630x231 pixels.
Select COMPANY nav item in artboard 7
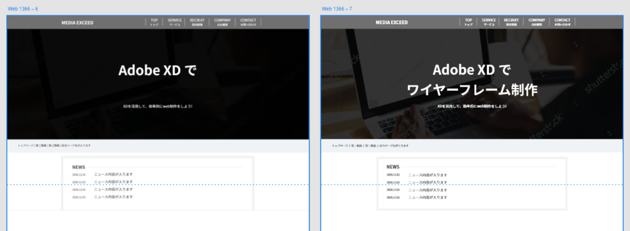(x=536, y=22)
